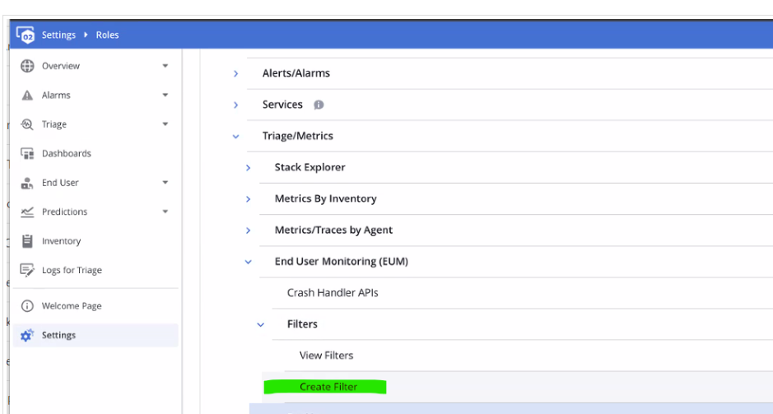The image size is (773, 414).
Task: Click the Welcome Page info icon
Action: pos(27,306)
